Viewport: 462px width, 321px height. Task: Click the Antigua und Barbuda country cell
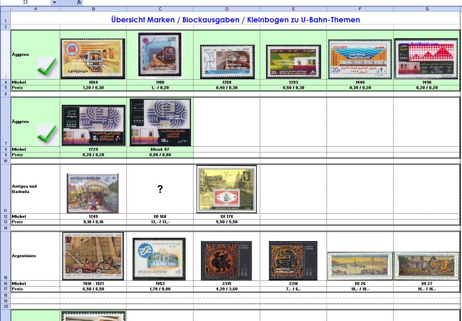(35, 189)
